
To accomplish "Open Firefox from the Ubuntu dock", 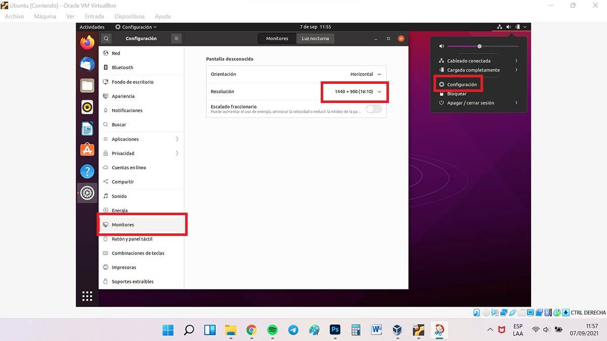I will point(87,42).
